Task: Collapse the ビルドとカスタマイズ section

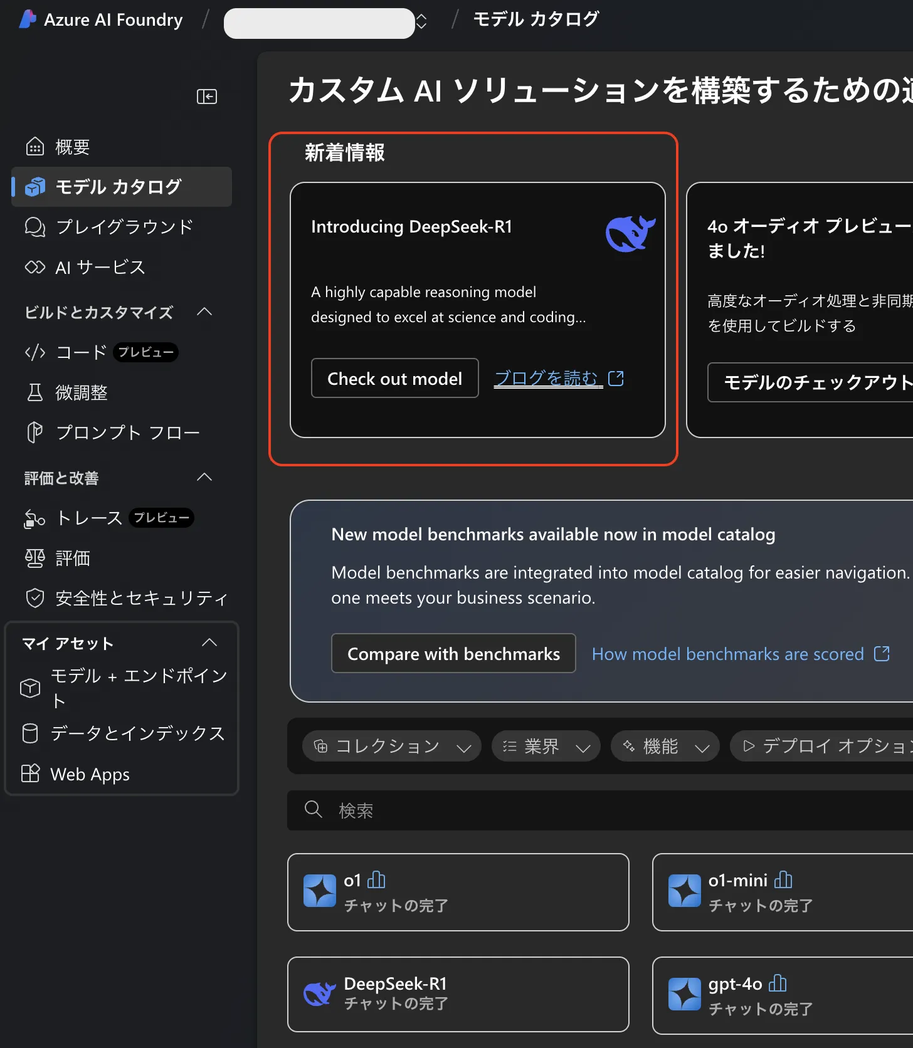Action: coord(204,312)
